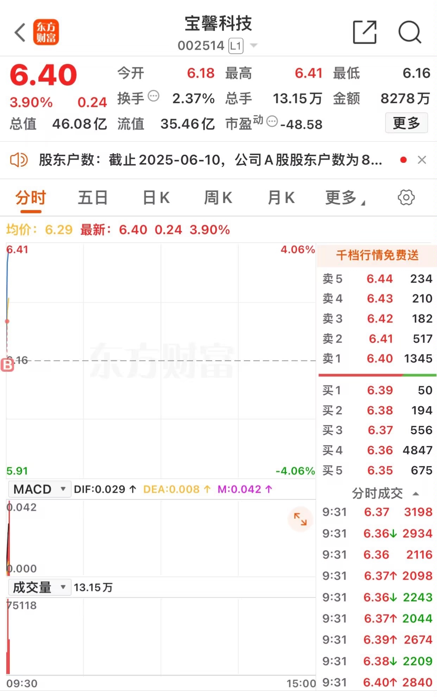
Task: Open the 千档行情免费送 promotion banner
Action: coord(377,255)
